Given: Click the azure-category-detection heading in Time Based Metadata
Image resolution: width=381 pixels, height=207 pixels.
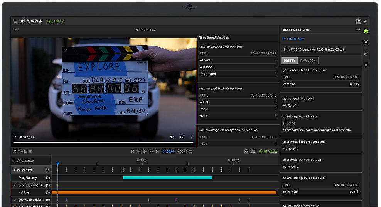Looking at the screenshot, I should (x=221, y=46).
